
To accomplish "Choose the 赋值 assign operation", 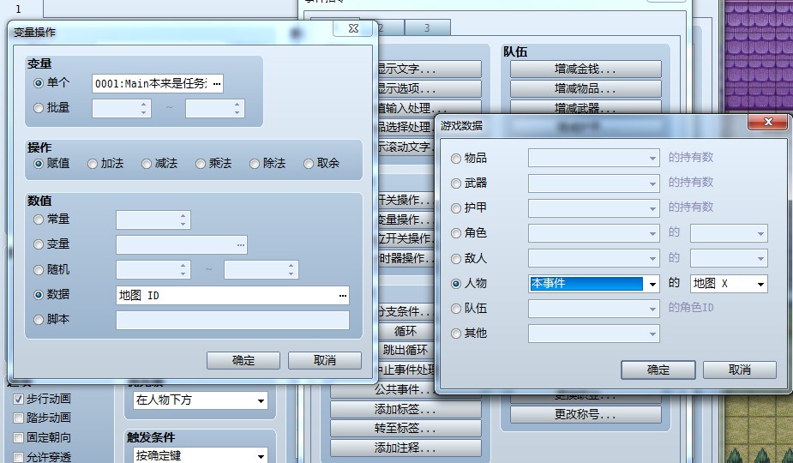I will click(x=39, y=164).
